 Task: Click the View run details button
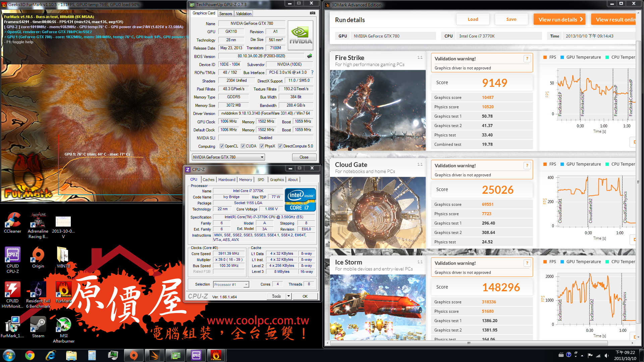point(559,19)
